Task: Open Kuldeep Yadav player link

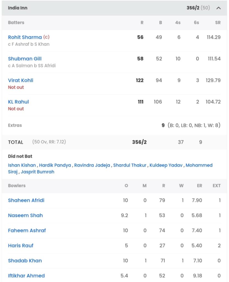Action: pos(166,165)
